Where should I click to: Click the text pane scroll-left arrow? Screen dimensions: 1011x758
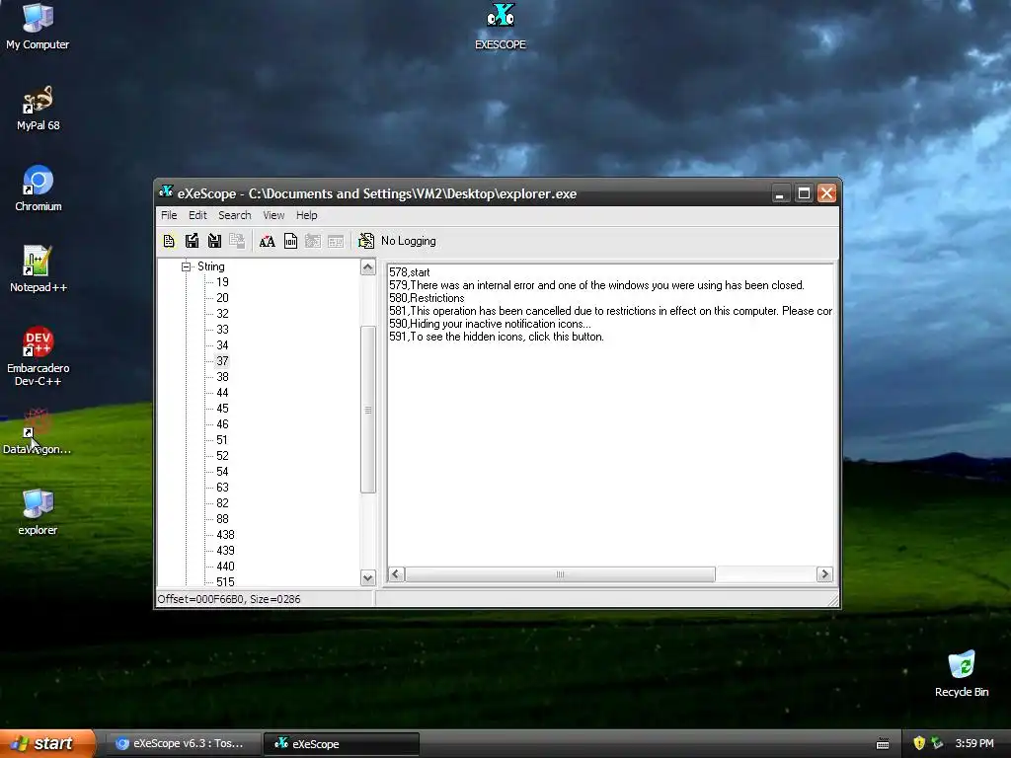click(397, 574)
